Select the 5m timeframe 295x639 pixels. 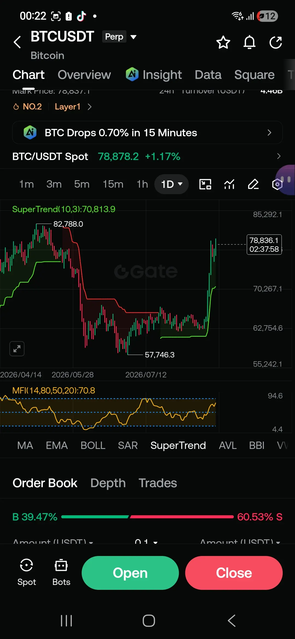point(82,184)
